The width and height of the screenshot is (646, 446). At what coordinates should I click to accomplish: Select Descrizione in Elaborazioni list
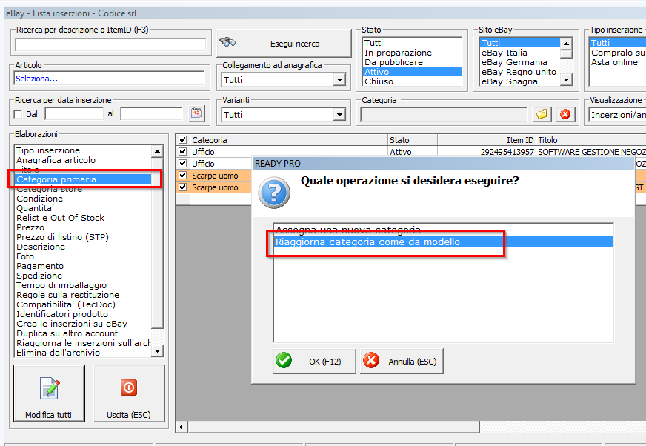click(83, 247)
